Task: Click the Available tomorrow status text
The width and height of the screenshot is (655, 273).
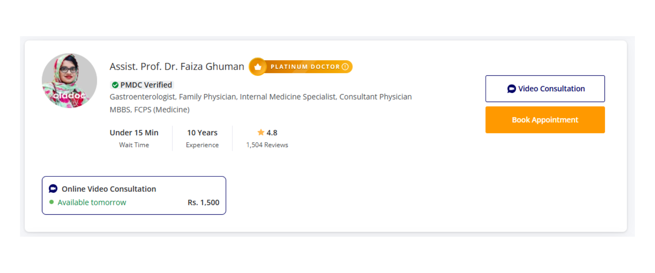Action: [x=92, y=202]
